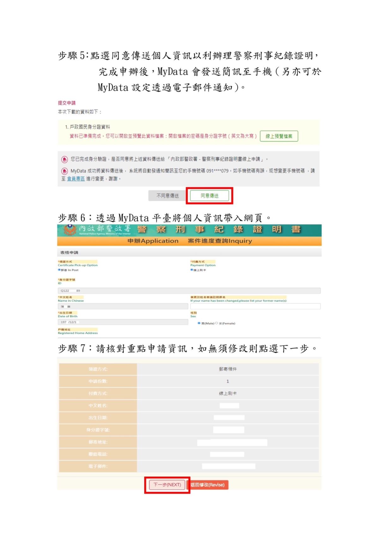Click the National Police Agency emblem logo
This screenshot has height=536, width=379.
[x=70, y=230]
